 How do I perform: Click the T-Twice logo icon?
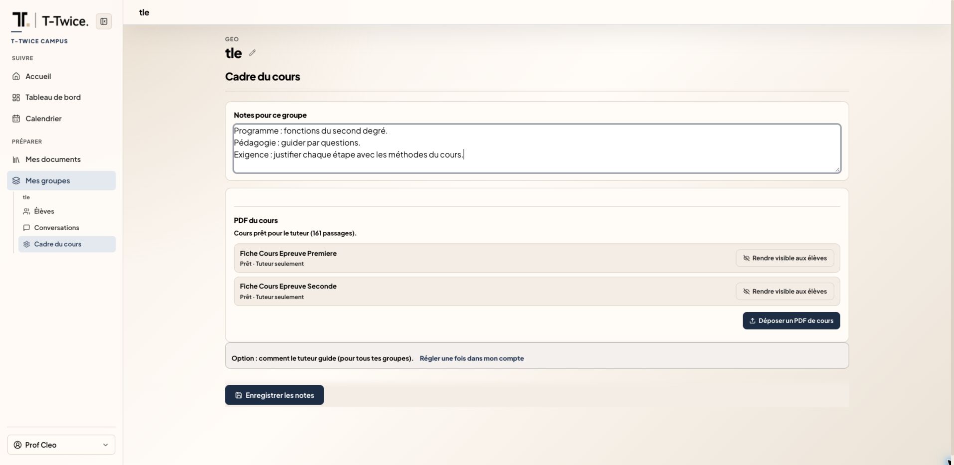coord(20,20)
